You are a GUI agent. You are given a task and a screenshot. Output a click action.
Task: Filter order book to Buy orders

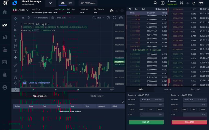click(x=137, y=9)
